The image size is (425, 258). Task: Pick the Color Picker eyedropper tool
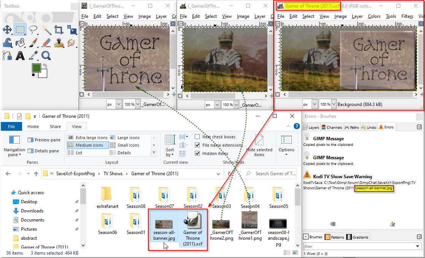[x=33, y=55]
